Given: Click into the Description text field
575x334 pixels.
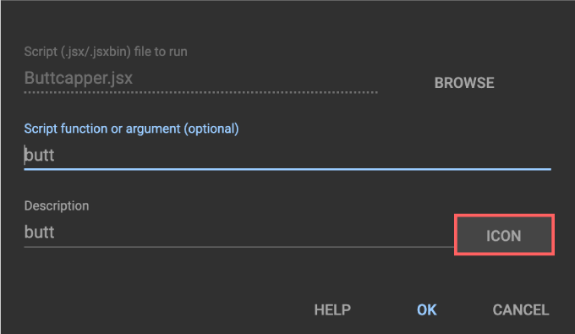Looking at the screenshot, I should (238, 233).
